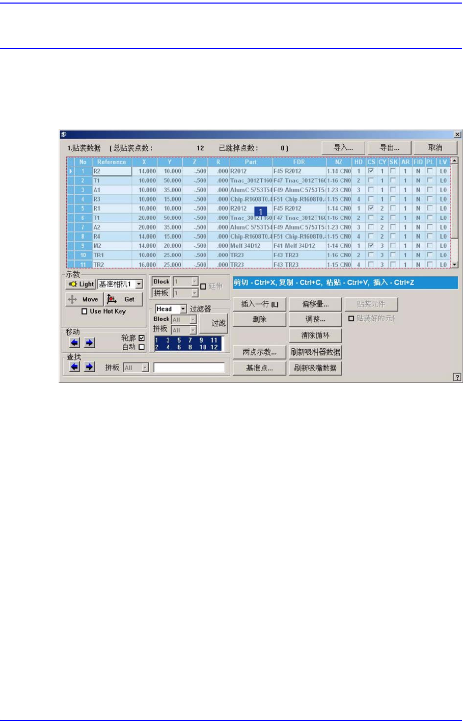463x726 pixels.
Task: Click right arrow in 查找 group
Action: [89, 367]
